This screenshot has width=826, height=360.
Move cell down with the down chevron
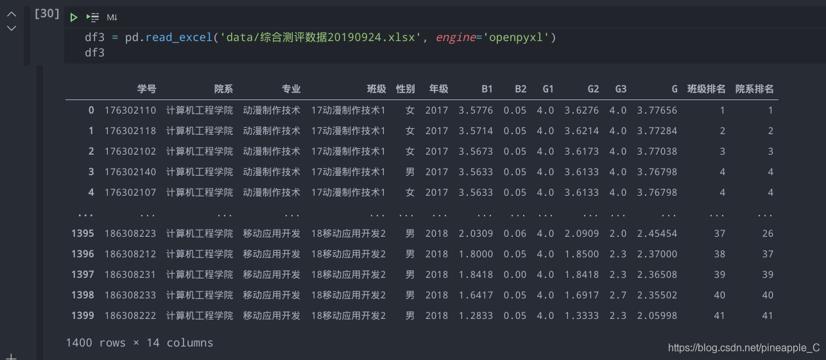click(x=12, y=28)
